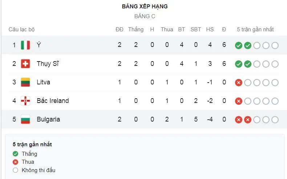Click the HS column header
Viewport: 287px width, 179px height.
(210, 29)
